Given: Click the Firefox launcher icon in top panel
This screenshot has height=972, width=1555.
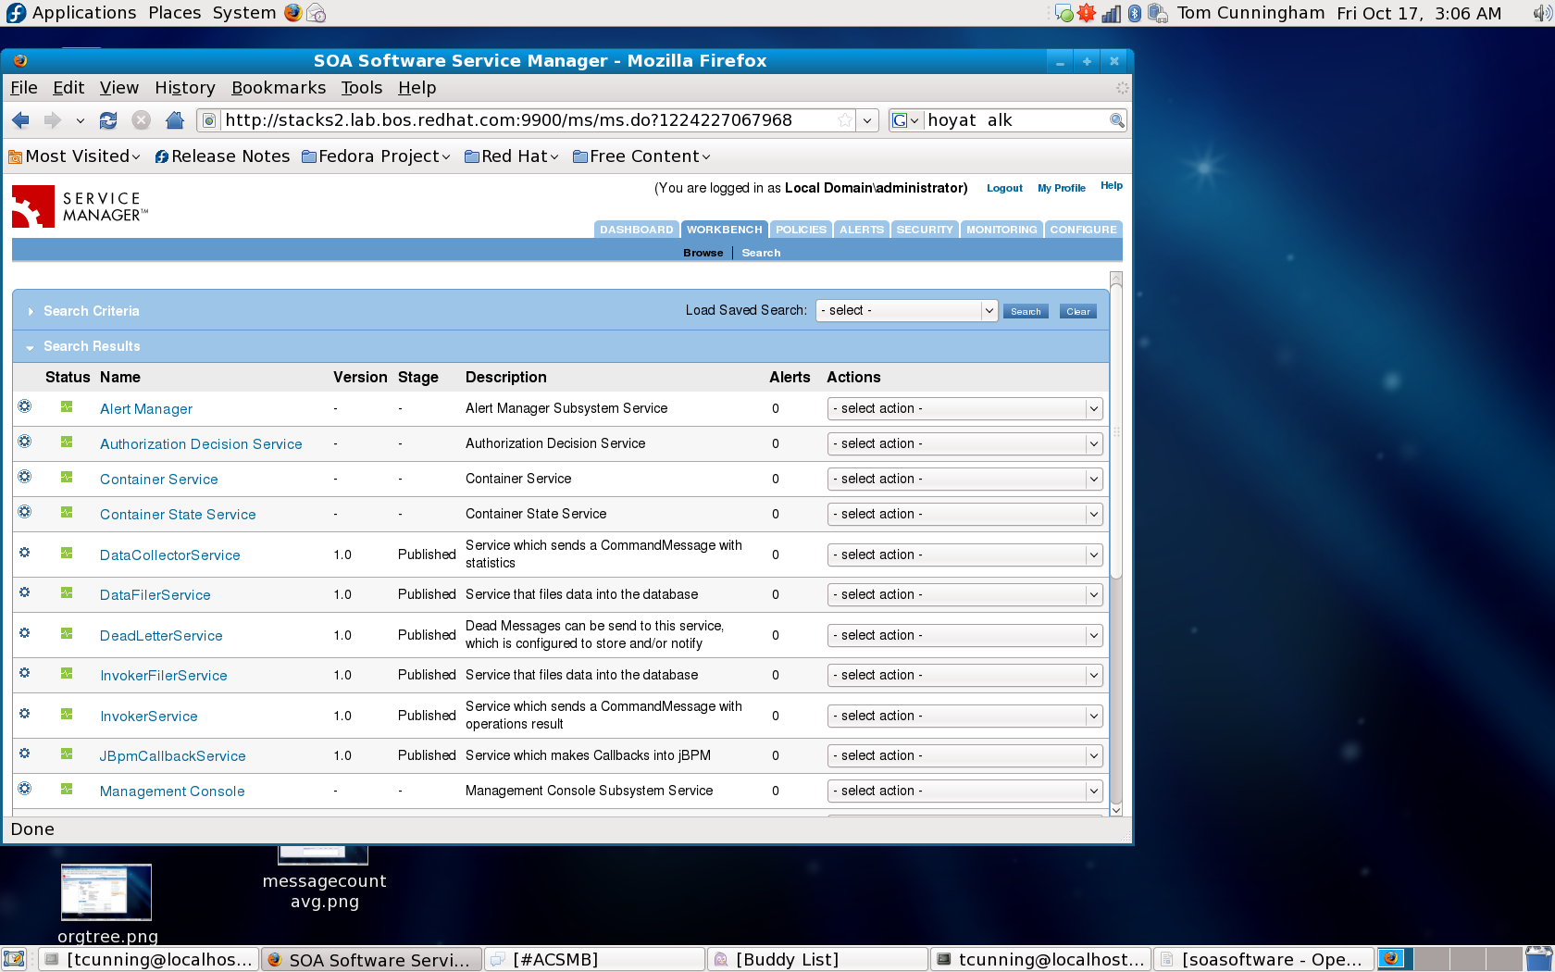Looking at the screenshot, I should [x=293, y=13].
